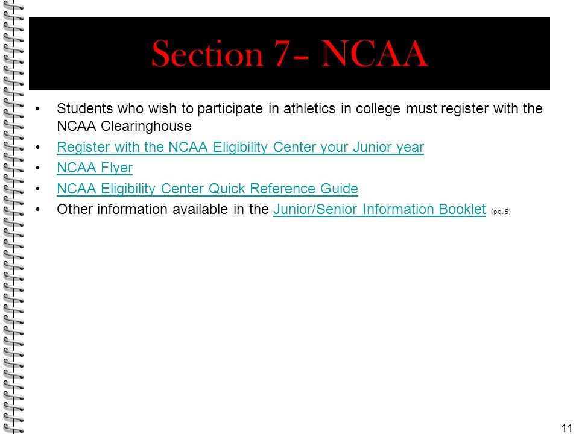Open the Register with NCAA Eligibility Center link
Image resolution: width=579 pixels, height=434 pixels.
pos(241,147)
